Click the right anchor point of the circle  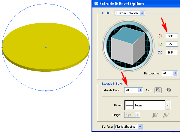click(90, 47)
